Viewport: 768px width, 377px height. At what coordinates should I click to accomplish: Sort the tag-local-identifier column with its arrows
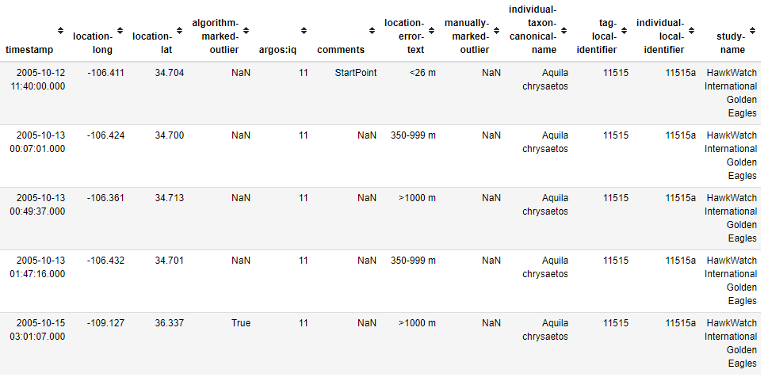coord(624,30)
